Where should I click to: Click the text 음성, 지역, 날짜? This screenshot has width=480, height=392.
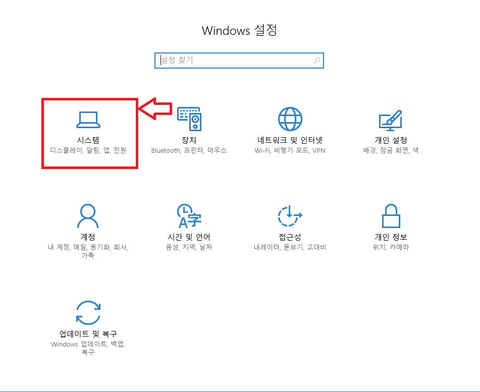(189, 247)
